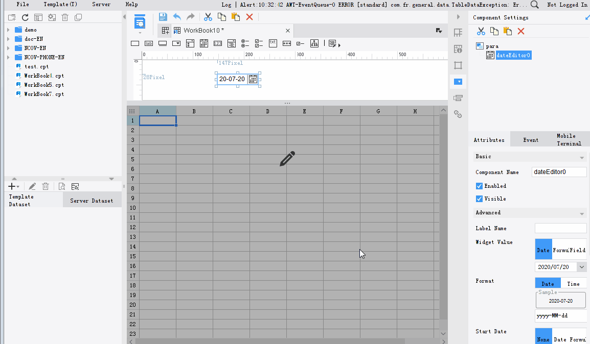Expand the doc-EN folder
This screenshot has height=344, width=590.
coord(8,39)
